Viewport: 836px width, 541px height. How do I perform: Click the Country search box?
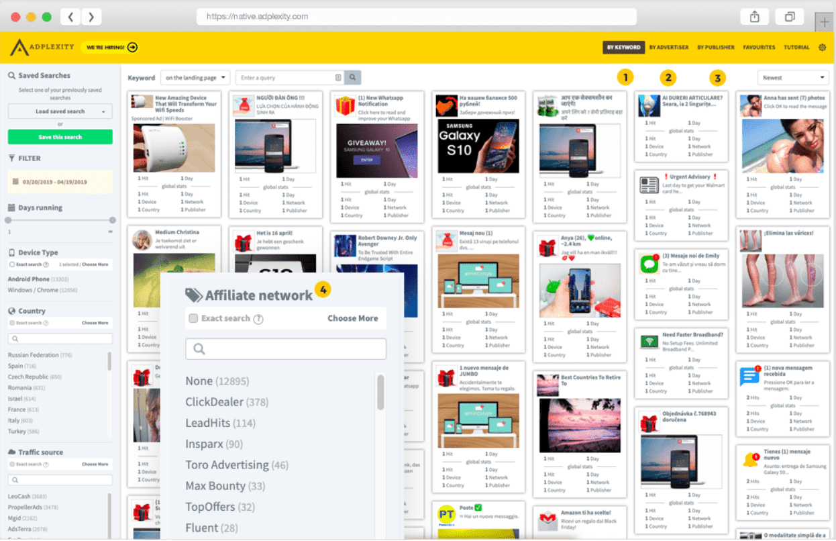60,340
